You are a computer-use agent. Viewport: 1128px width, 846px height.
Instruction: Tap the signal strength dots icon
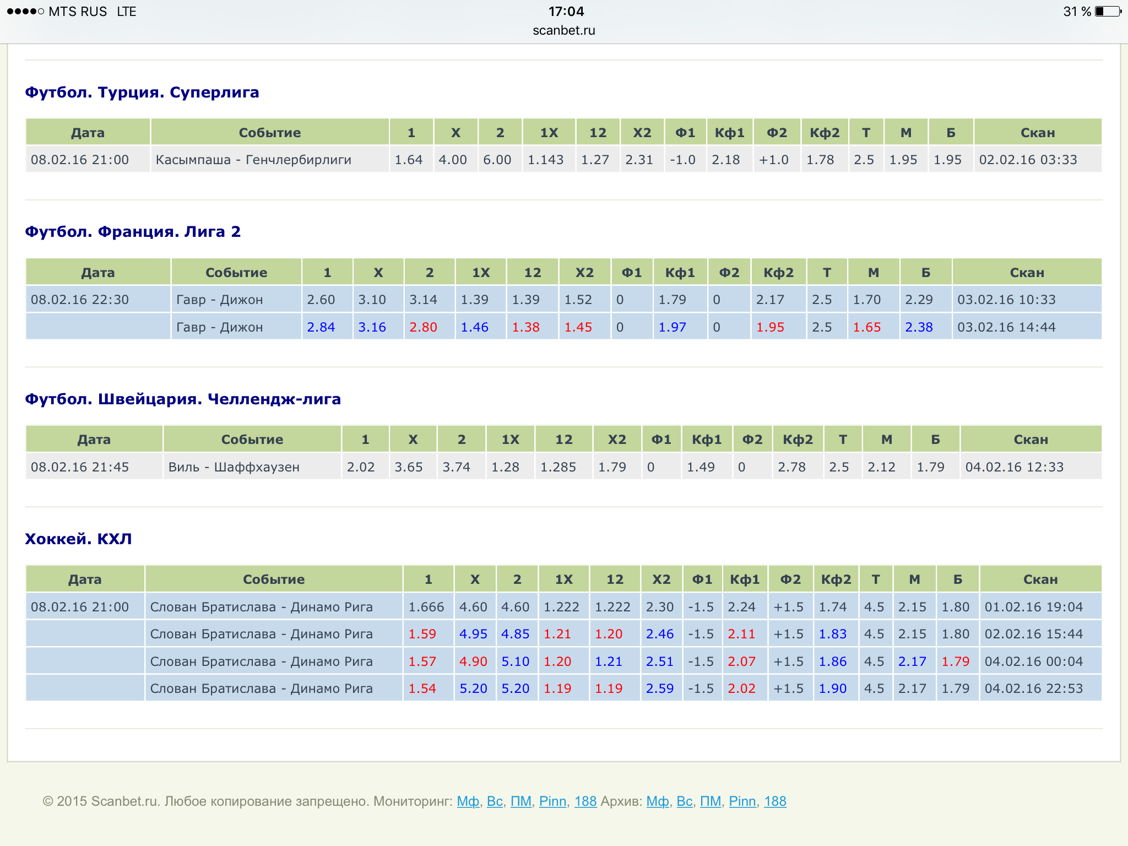pyautogui.click(x=25, y=12)
